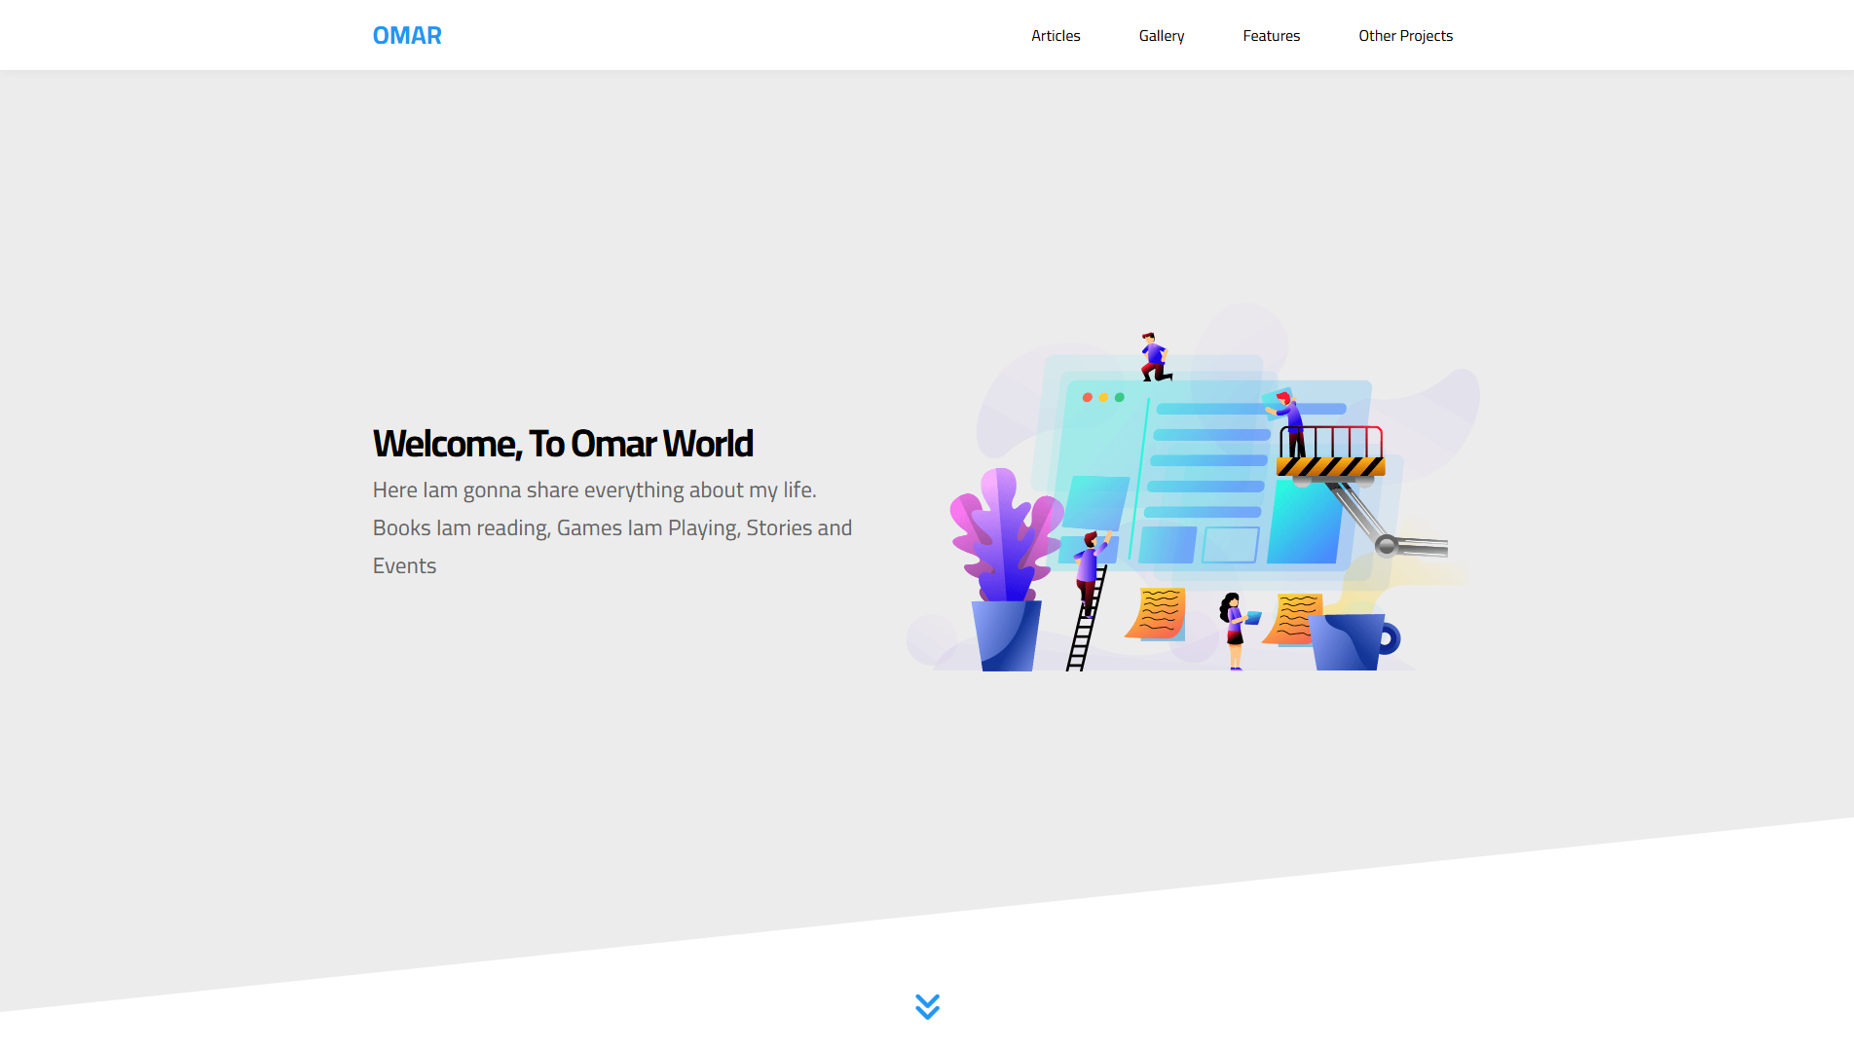Click the three colored dots in illustrated window
The width and height of the screenshot is (1854, 1050).
[1103, 397]
